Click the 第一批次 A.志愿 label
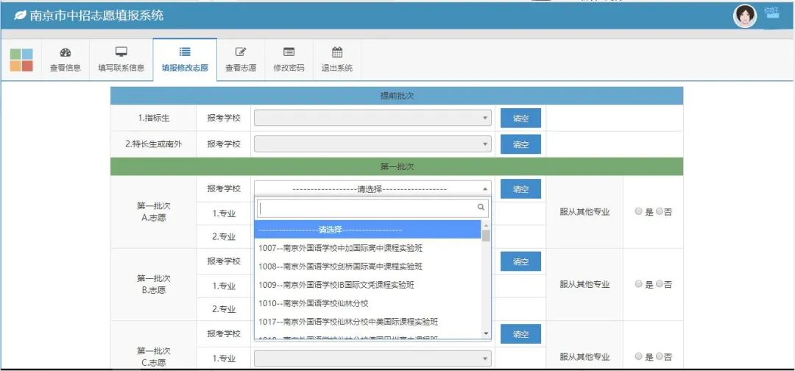795x371 pixels. point(154,212)
